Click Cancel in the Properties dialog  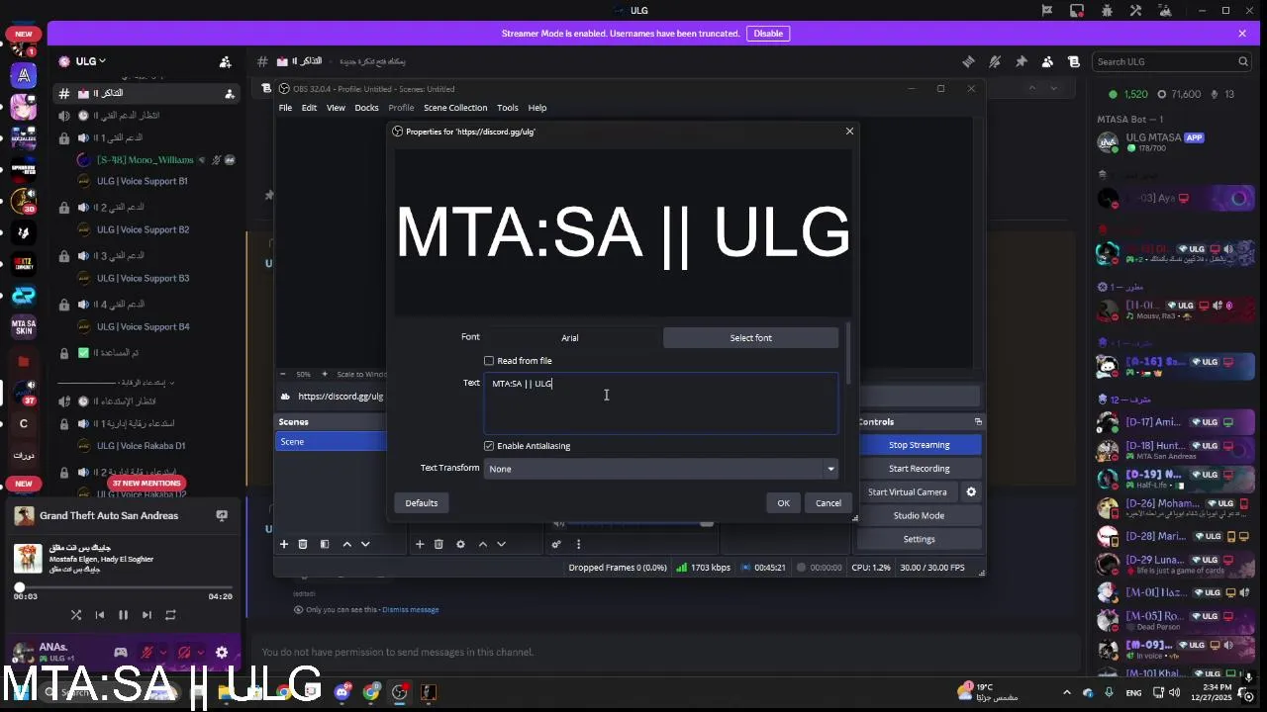coord(828,503)
